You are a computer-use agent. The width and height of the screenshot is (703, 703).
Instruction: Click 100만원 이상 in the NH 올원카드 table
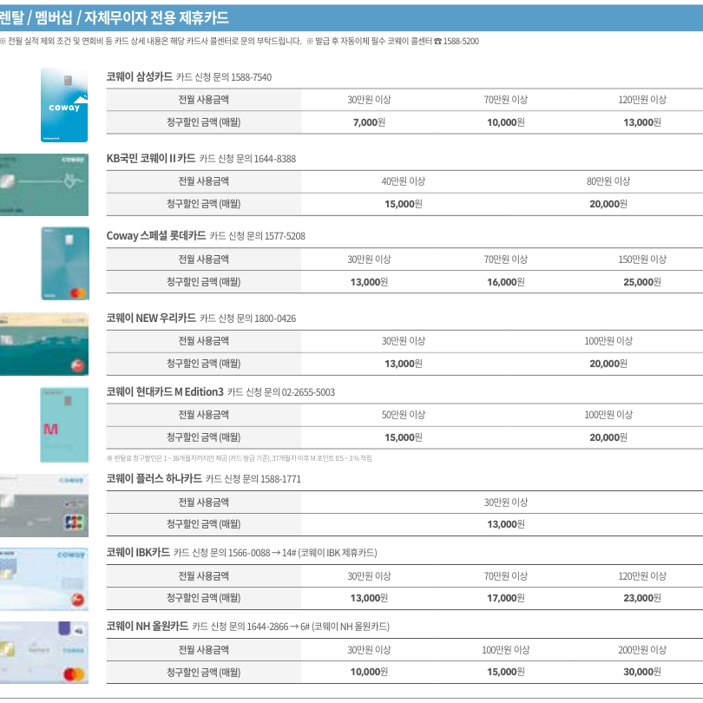506,650
